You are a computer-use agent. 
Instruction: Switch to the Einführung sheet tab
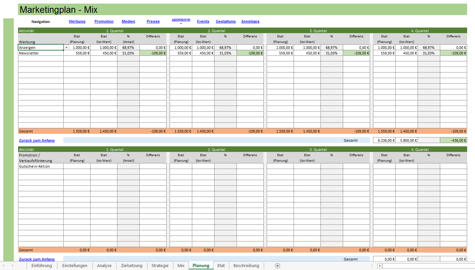[42, 266]
